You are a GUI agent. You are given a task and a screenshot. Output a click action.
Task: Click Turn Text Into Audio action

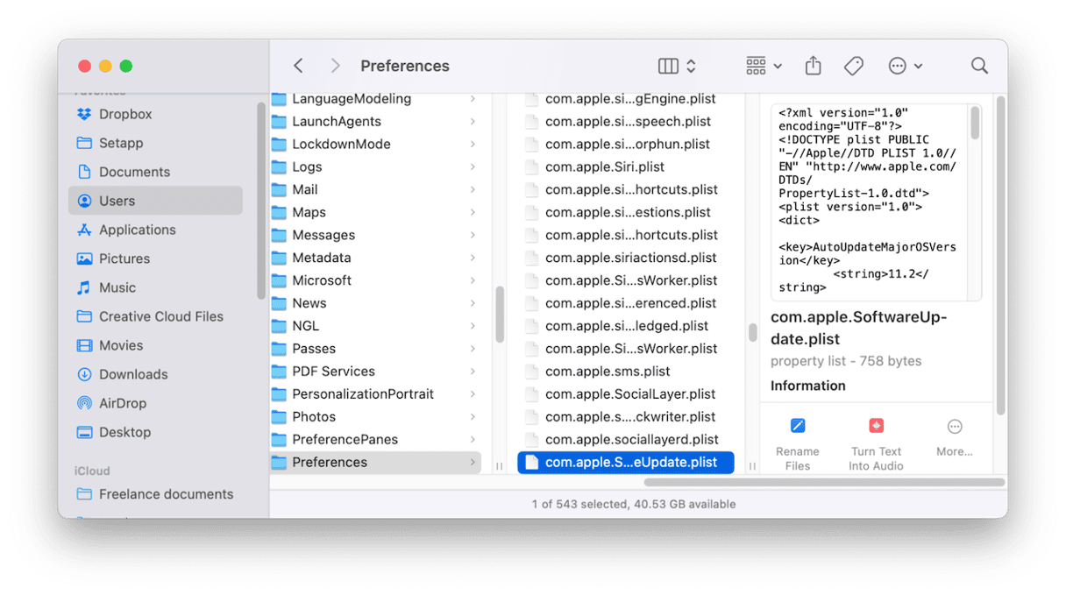tap(876, 443)
